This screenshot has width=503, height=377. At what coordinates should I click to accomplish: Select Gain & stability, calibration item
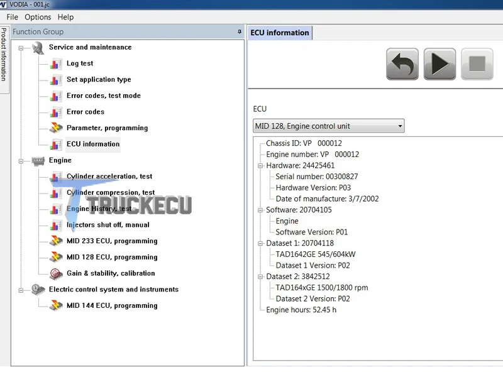pyautogui.click(x=111, y=273)
